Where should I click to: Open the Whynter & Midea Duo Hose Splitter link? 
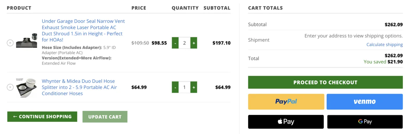coord(79,87)
